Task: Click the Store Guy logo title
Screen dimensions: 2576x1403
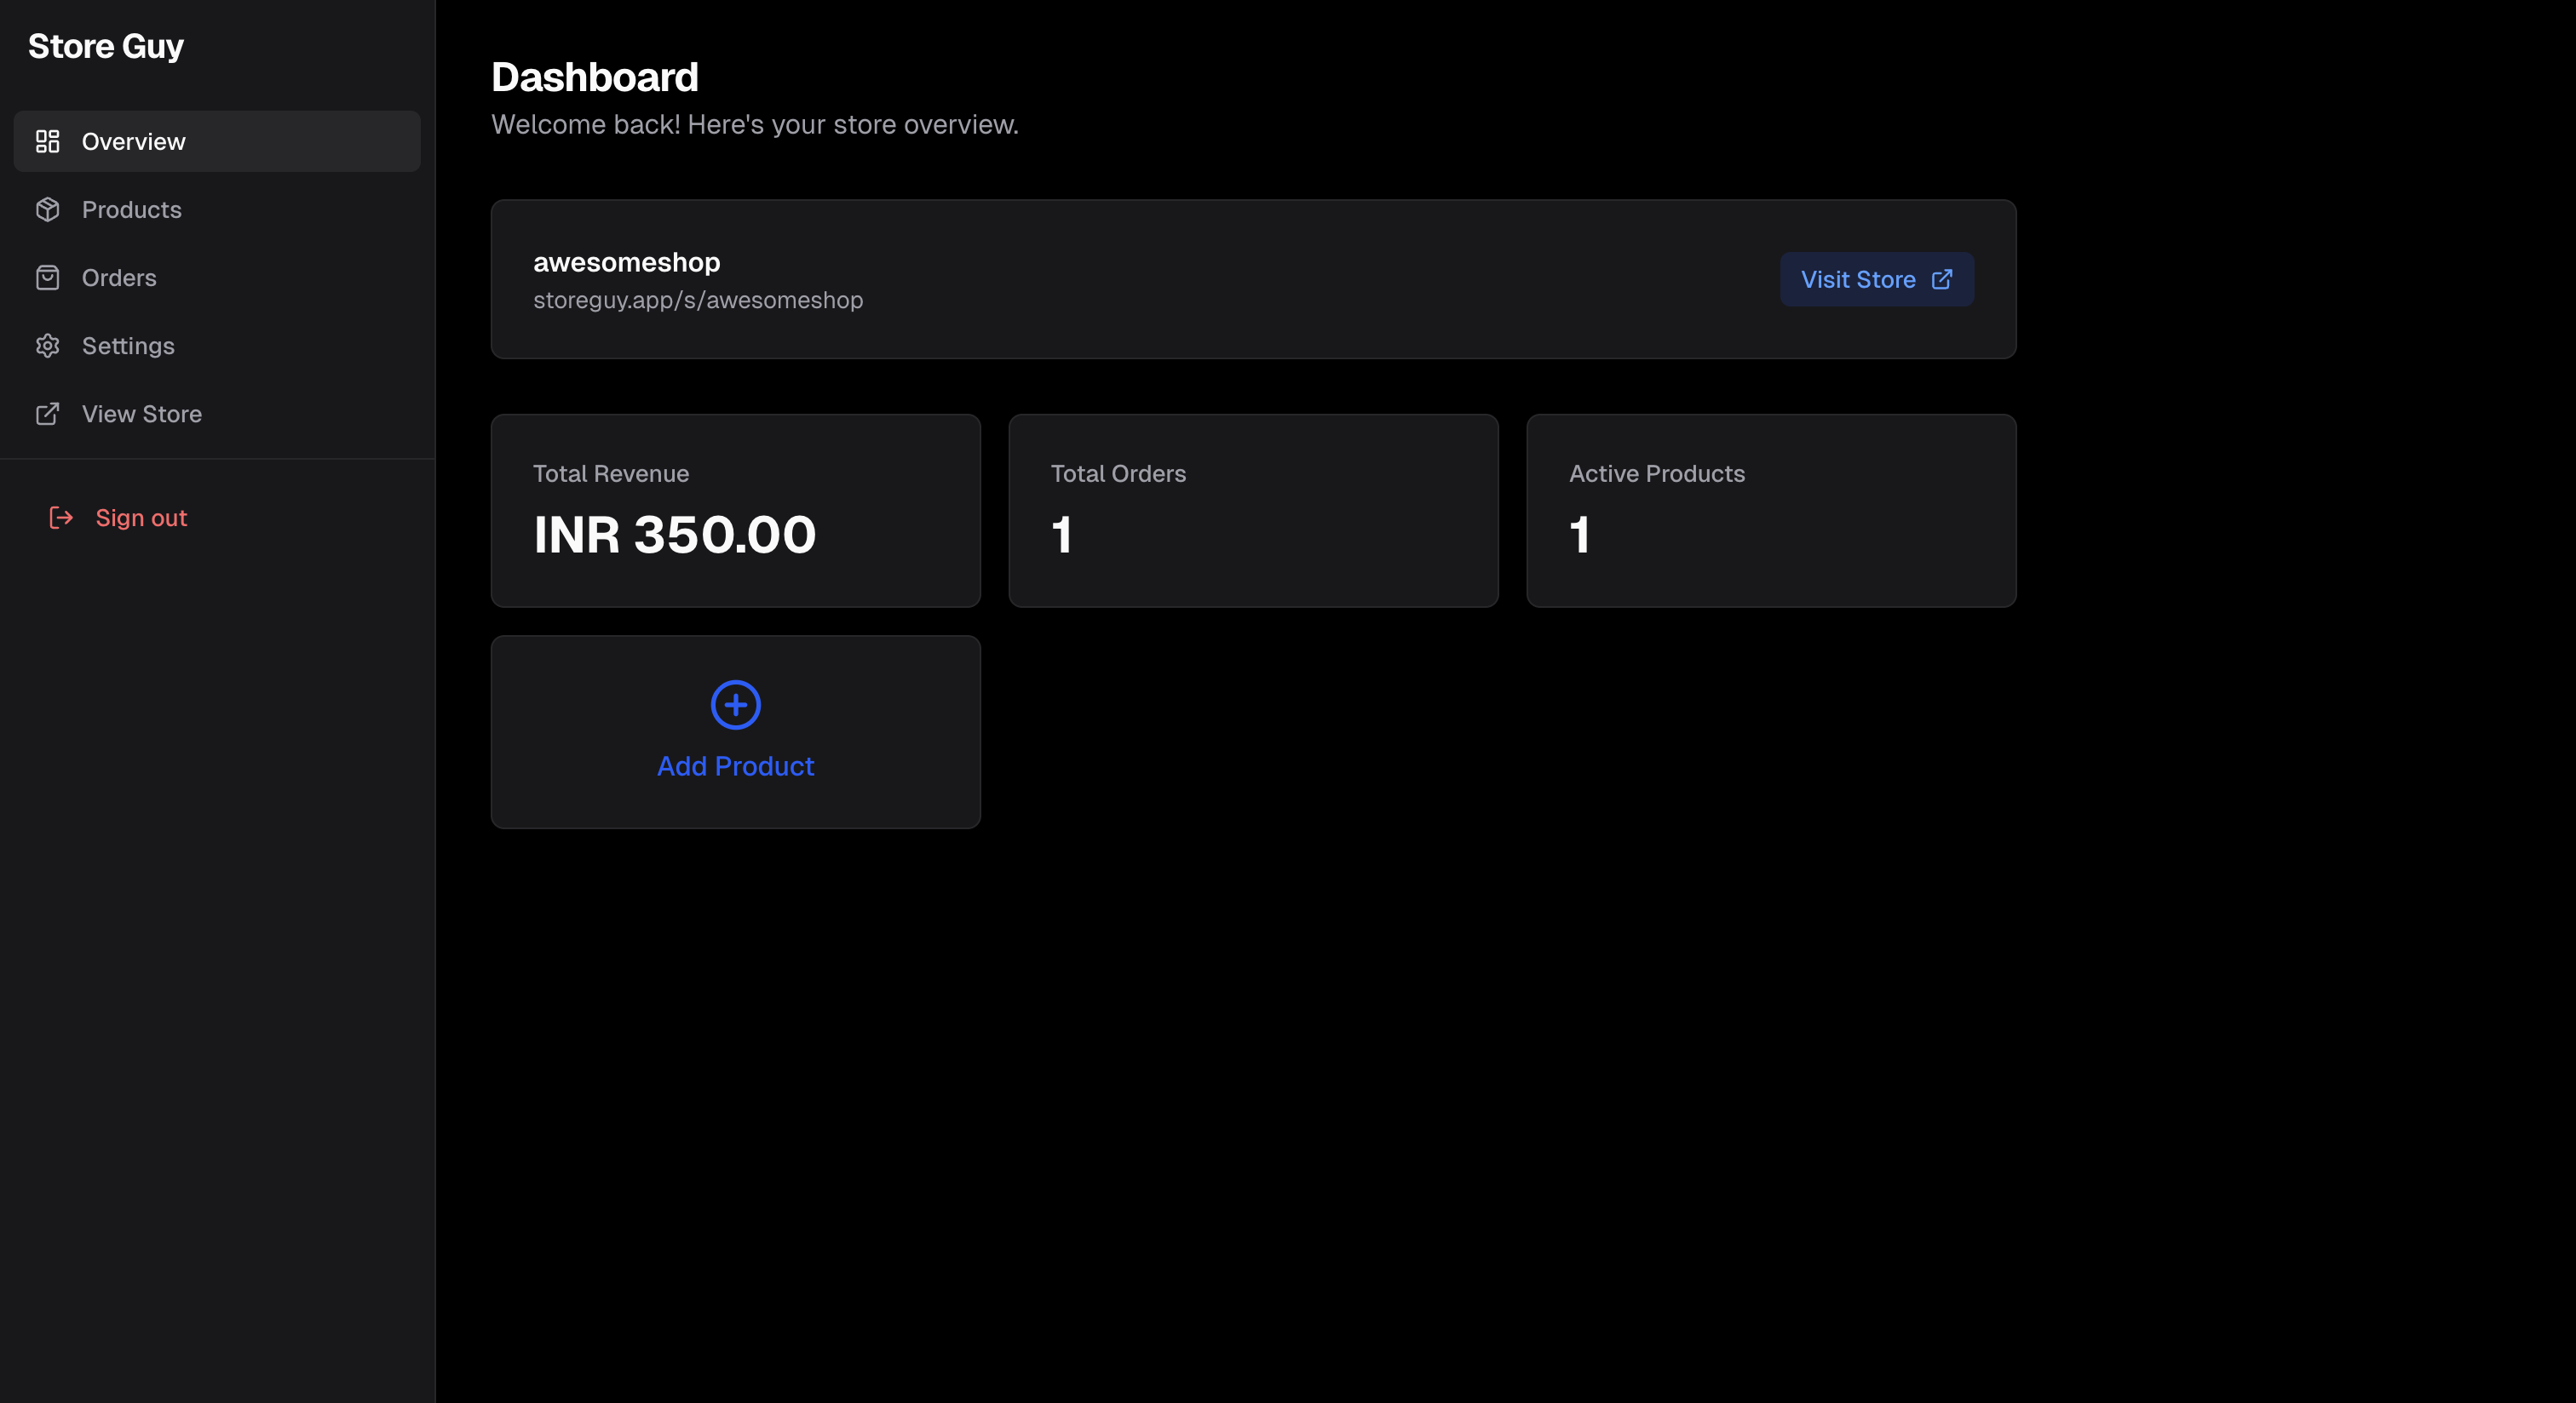Action: [106, 46]
